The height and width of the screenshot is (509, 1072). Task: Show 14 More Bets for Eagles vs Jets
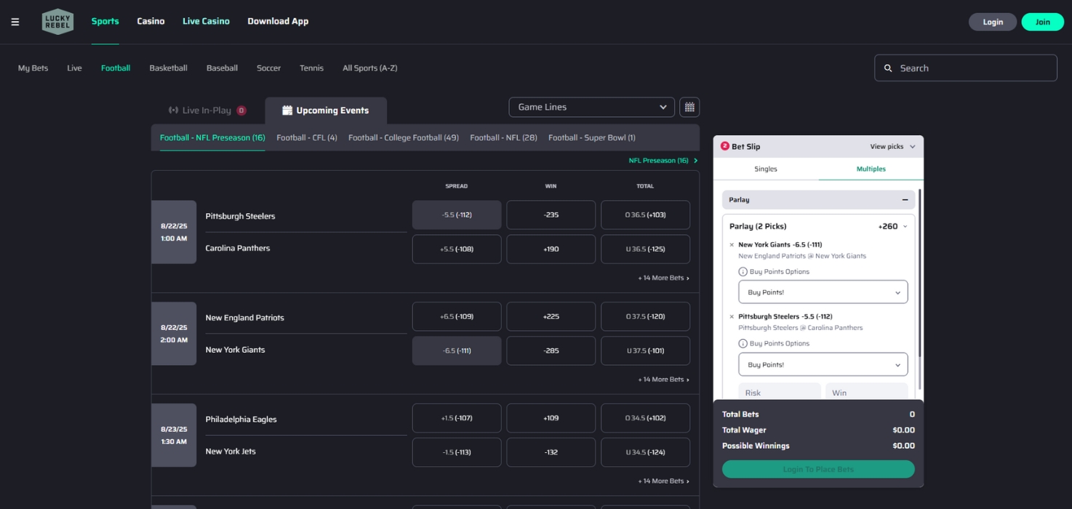click(663, 481)
